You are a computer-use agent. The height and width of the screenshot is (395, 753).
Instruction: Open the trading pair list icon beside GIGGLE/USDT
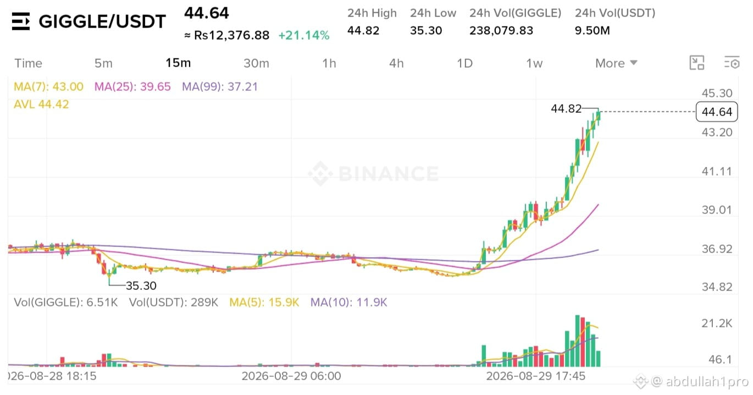[21, 22]
